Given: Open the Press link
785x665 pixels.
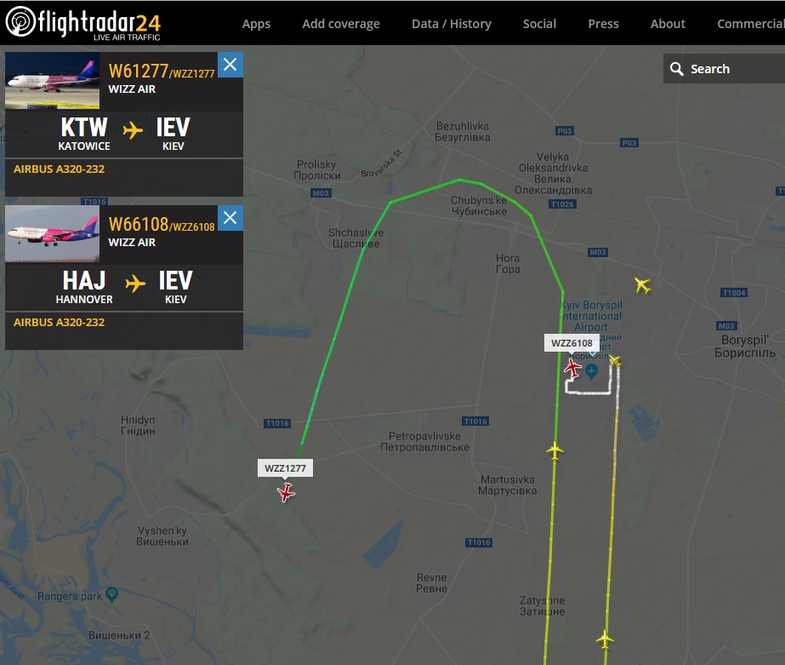Looking at the screenshot, I should click(603, 24).
